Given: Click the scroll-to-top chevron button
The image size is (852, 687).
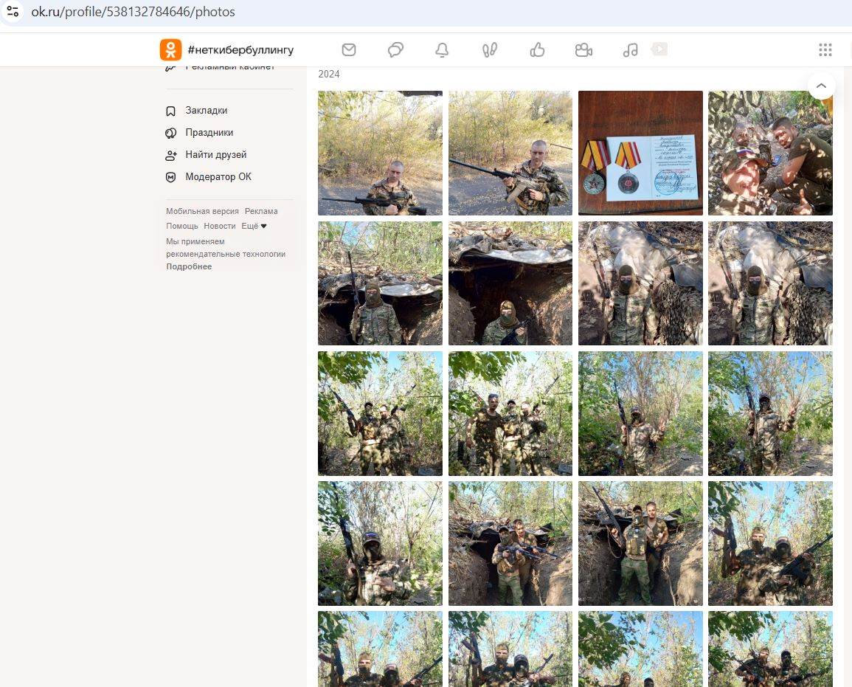Looking at the screenshot, I should click(822, 86).
